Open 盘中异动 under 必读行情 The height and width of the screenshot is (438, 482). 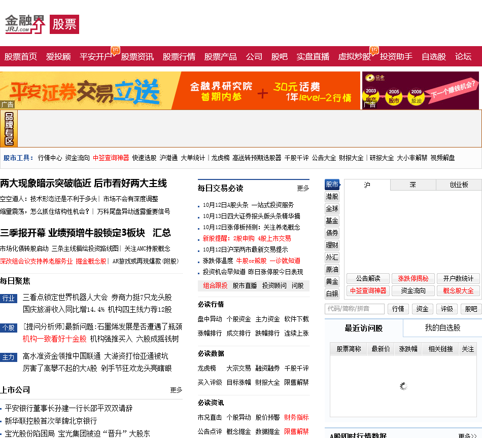pyautogui.click(x=210, y=319)
